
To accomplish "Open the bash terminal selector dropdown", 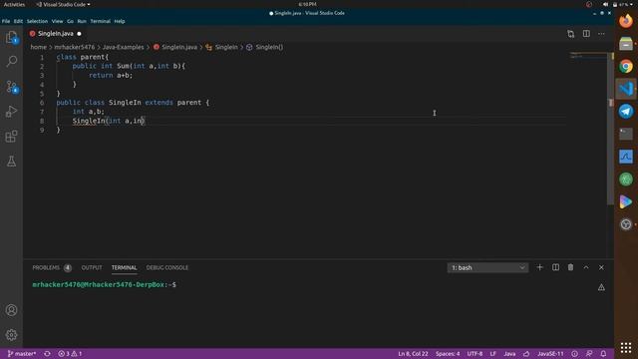I will 487,268.
